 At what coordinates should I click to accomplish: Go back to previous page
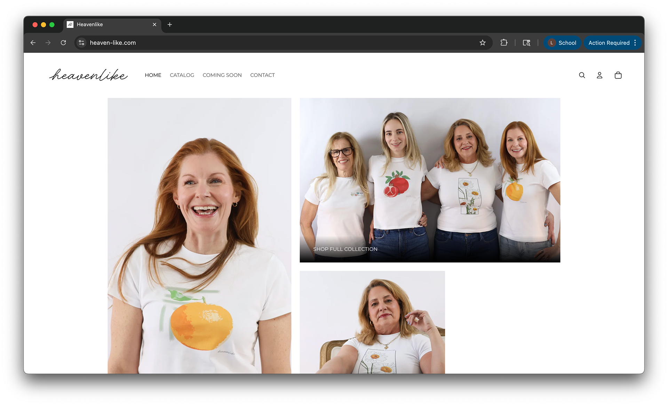[x=33, y=43]
